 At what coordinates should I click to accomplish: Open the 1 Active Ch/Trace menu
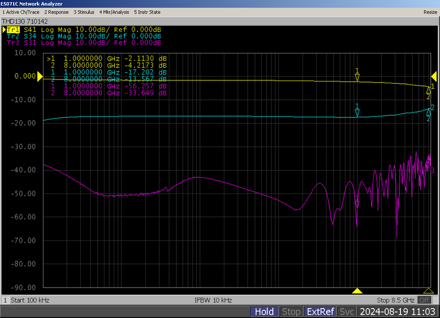tap(21, 12)
